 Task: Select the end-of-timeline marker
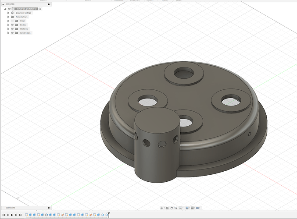coord(109,215)
